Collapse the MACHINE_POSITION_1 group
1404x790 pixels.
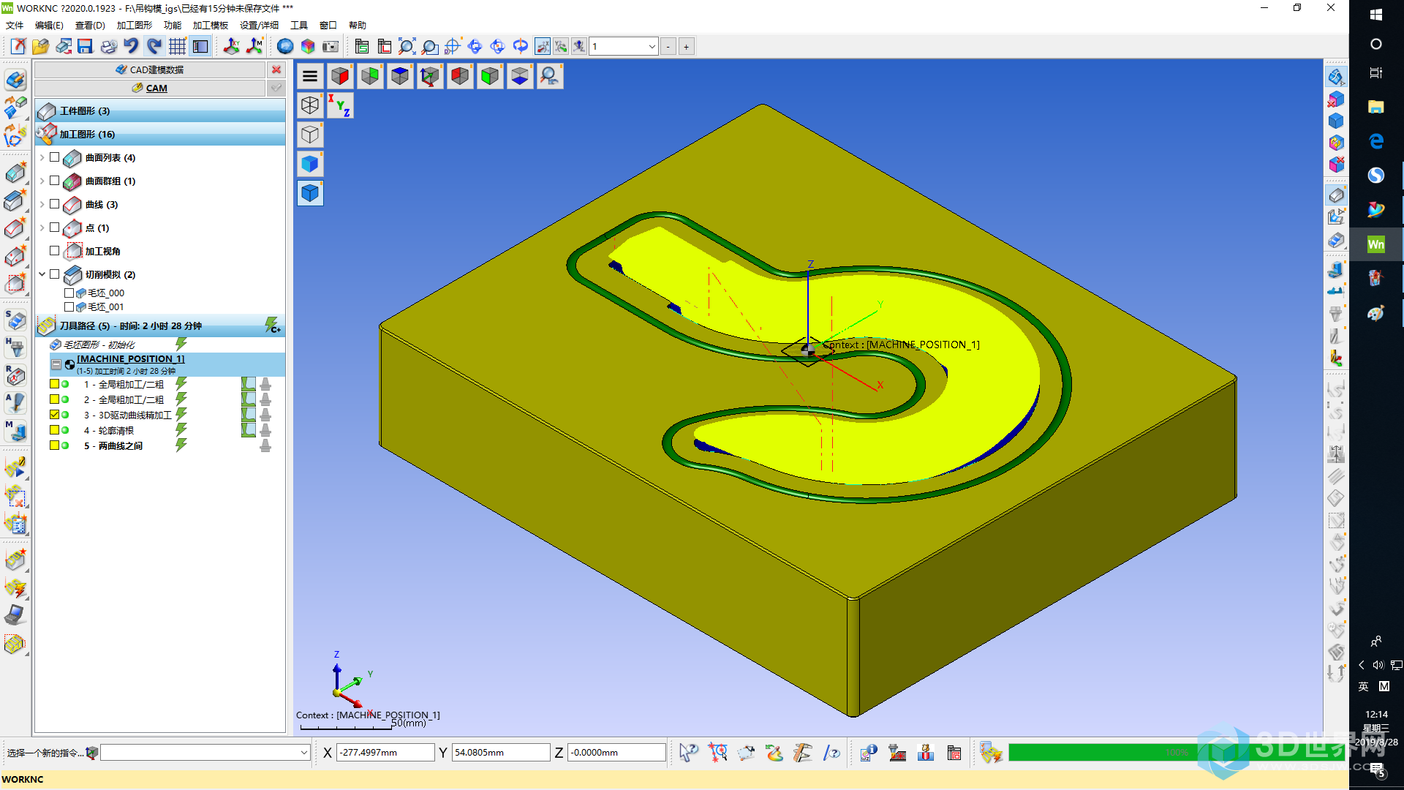(x=56, y=364)
